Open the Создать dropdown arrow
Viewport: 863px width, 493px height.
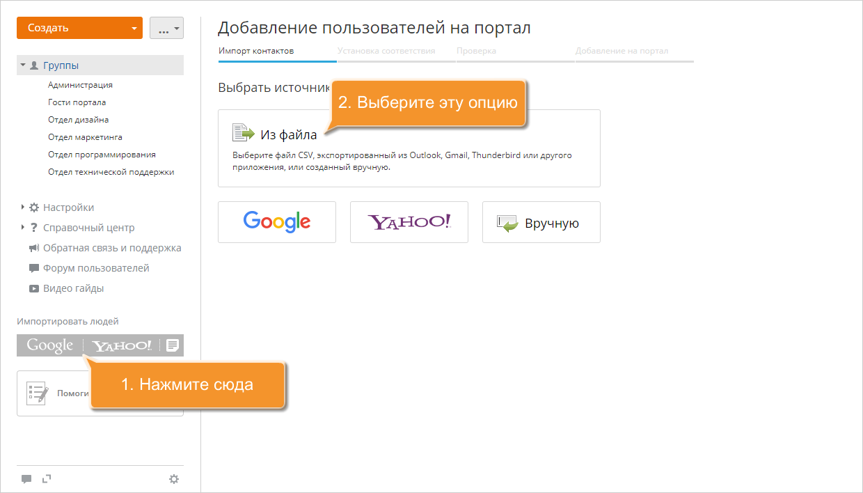(134, 29)
